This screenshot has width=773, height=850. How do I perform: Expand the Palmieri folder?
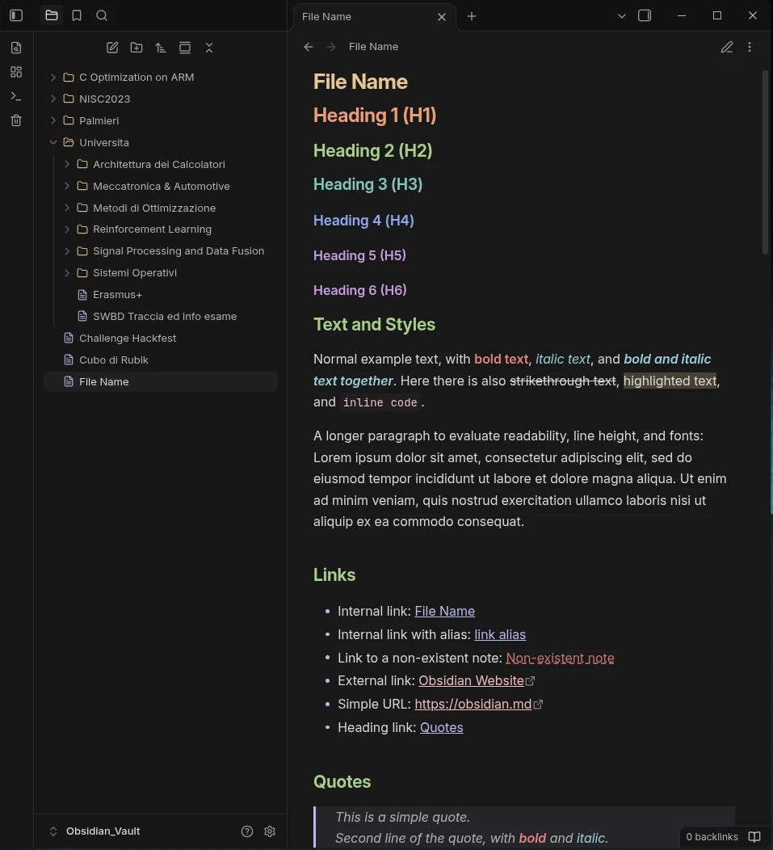pos(53,120)
